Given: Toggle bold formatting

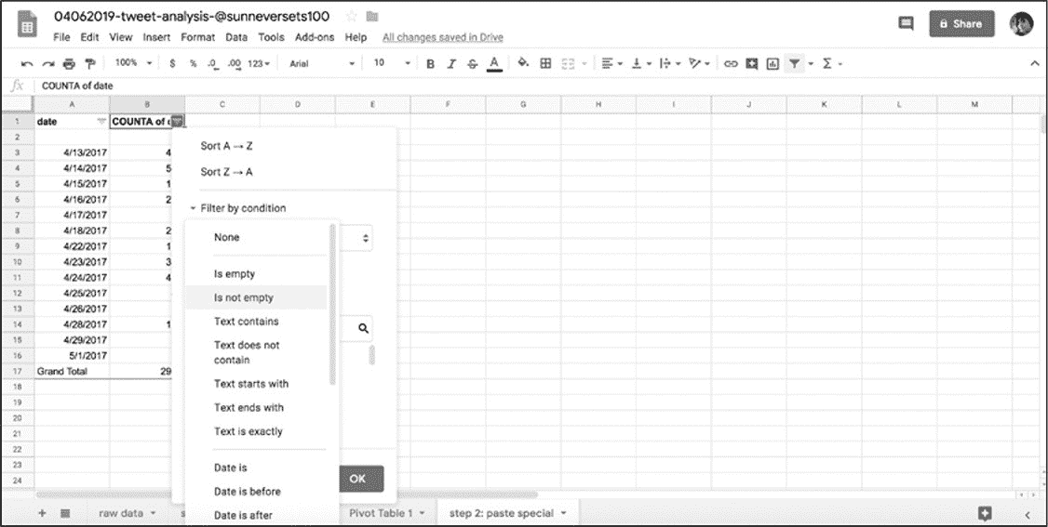Looking at the screenshot, I should [430, 63].
